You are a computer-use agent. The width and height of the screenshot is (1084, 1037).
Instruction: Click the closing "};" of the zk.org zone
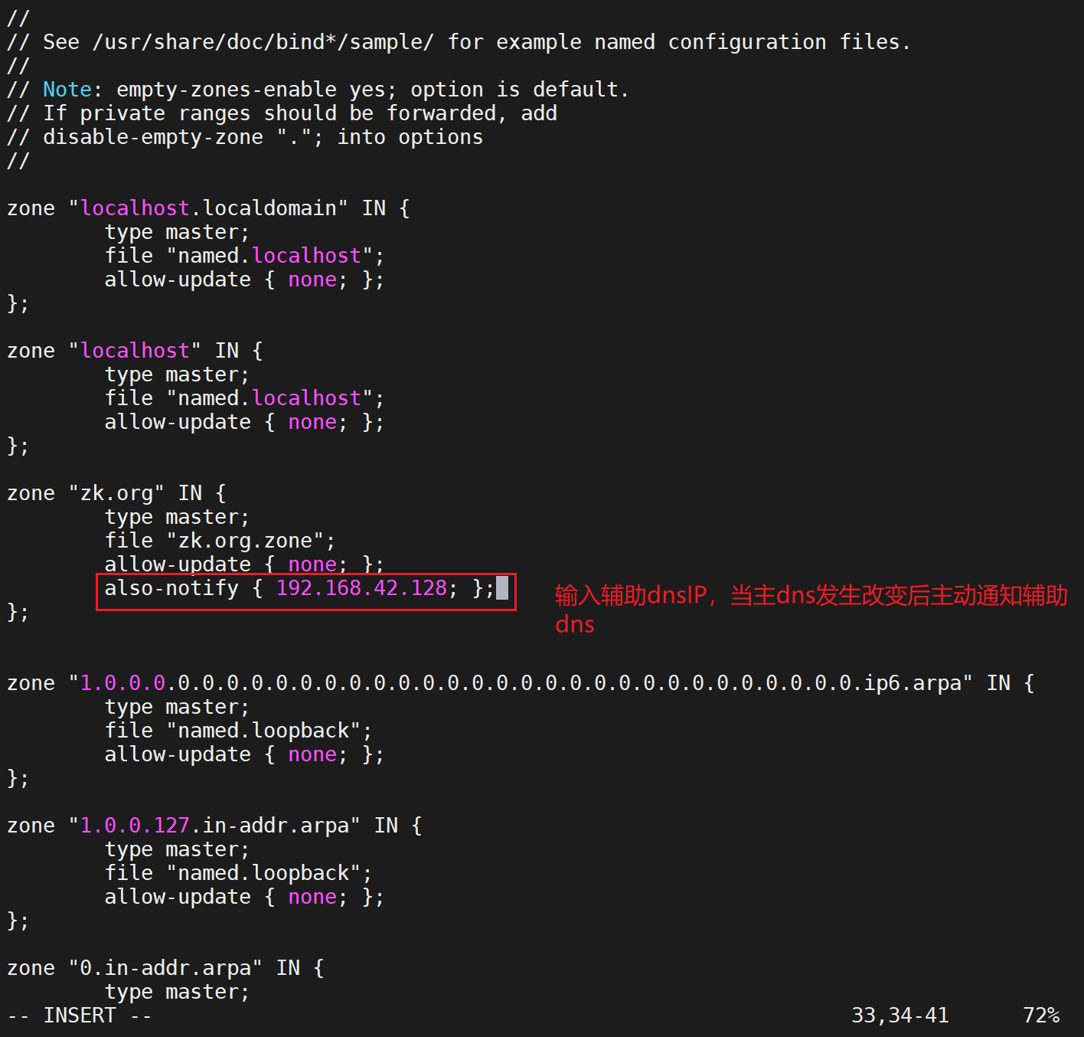click(18, 612)
